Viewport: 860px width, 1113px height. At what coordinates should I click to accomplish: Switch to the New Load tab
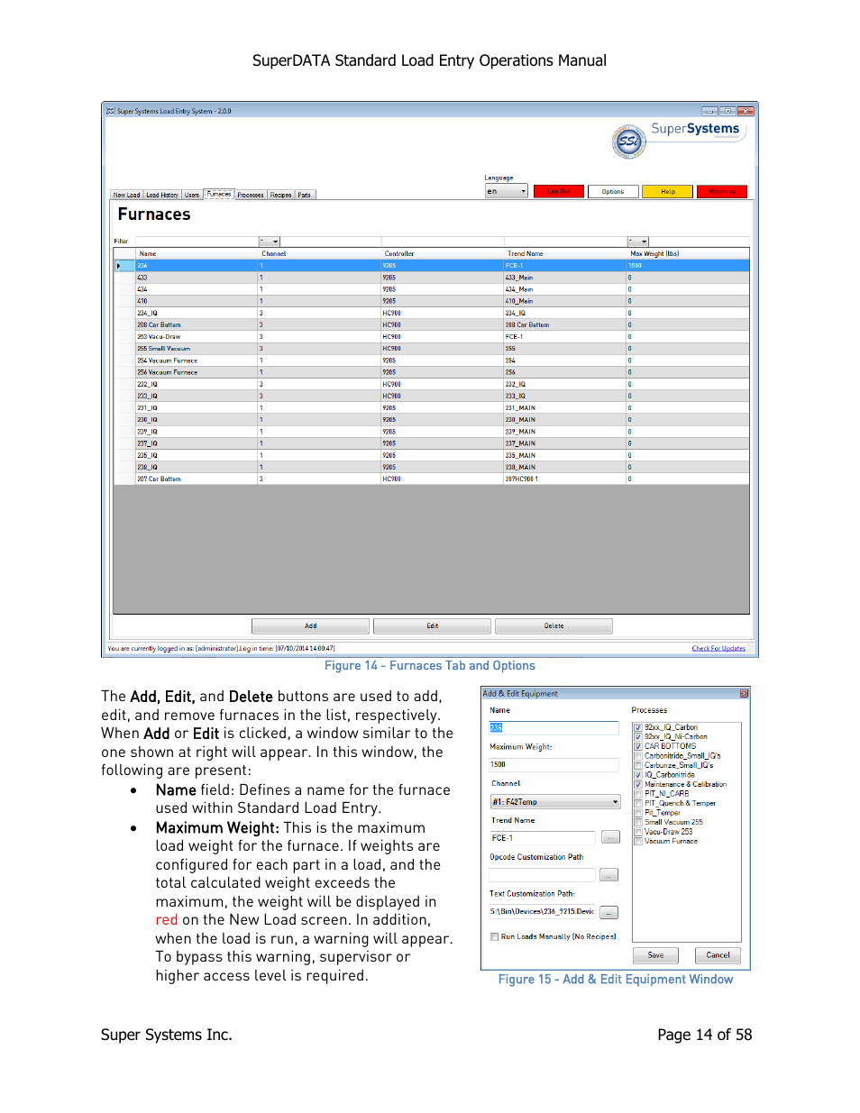tap(126, 195)
